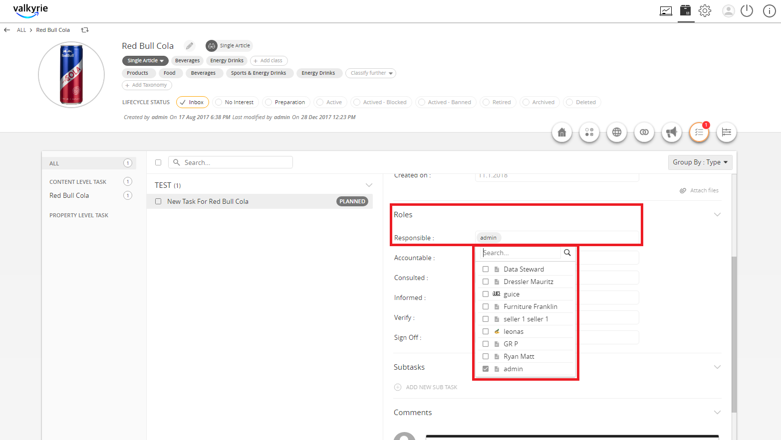Open the Single Article class dropdown
Image resolution: width=781 pixels, height=440 pixels.
pos(145,61)
